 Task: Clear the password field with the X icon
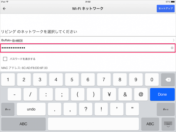pos(172,48)
